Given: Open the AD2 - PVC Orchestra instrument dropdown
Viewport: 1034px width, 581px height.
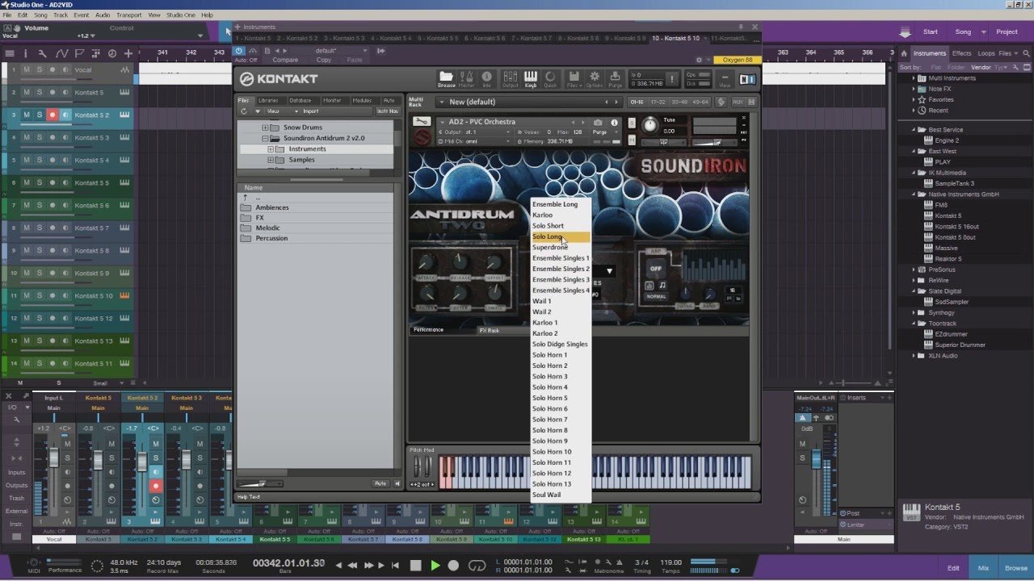Looking at the screenshot, I should [x=441, y=122].
